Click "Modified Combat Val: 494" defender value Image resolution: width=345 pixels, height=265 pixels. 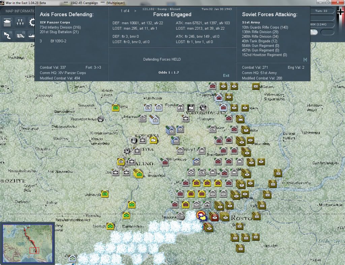pos(60,78)
